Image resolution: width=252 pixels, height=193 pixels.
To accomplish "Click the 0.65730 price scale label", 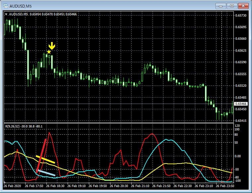I will (x=241, y=16).
